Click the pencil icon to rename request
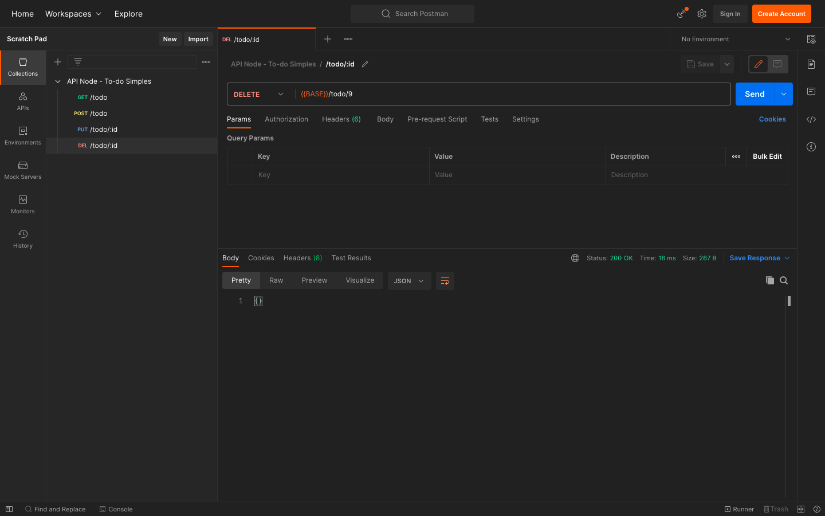Screen dimensions: 825x516 [365, 64]
